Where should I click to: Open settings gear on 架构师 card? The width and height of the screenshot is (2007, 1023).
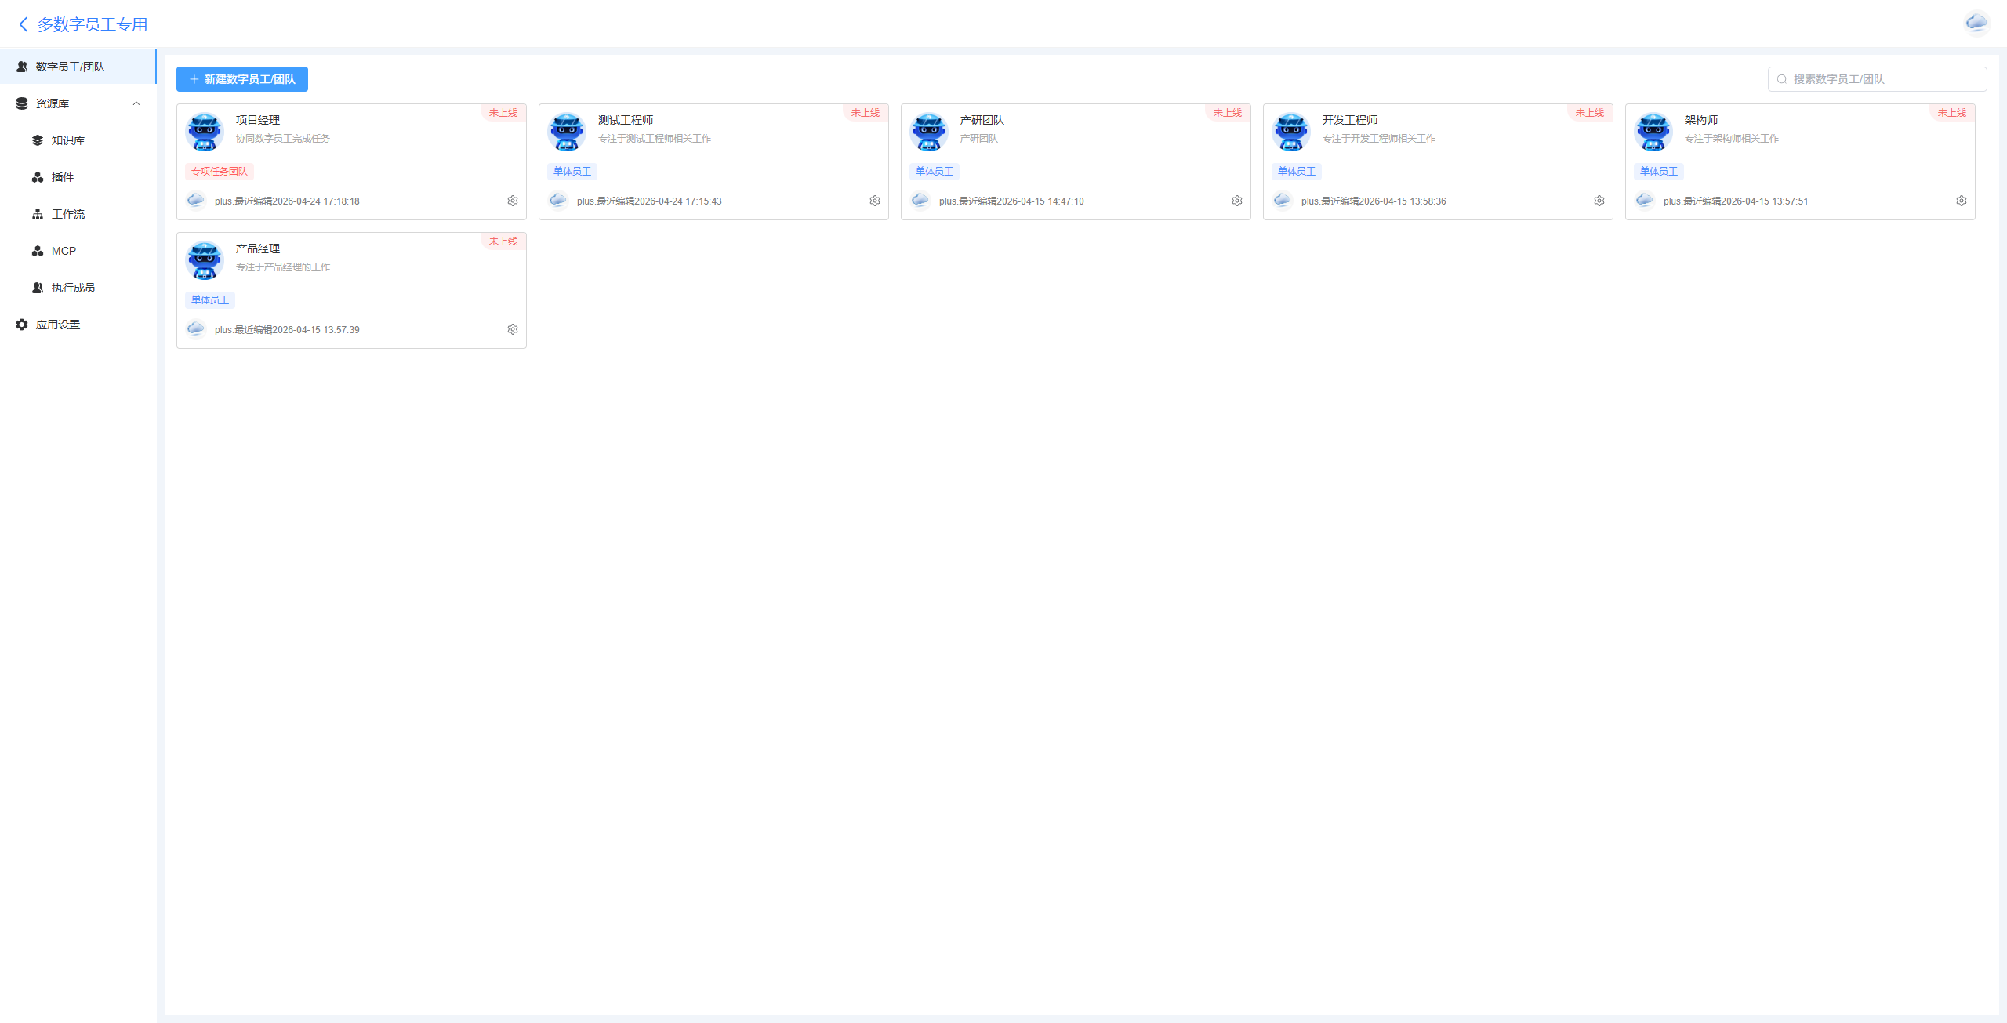1962,201
